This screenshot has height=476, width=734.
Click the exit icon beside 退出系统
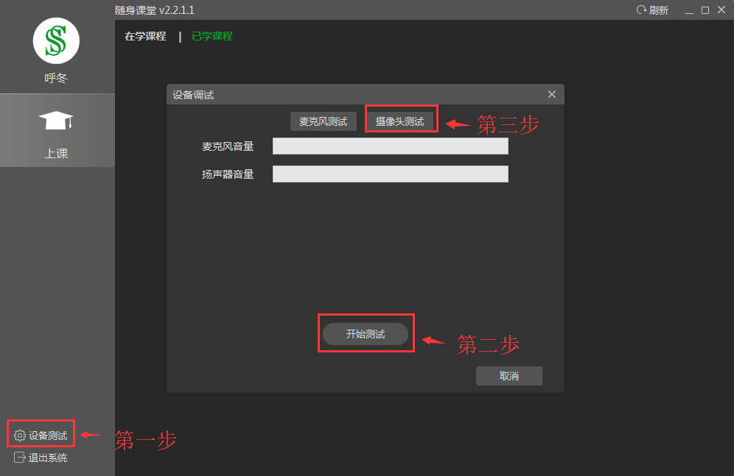(20, 458)
